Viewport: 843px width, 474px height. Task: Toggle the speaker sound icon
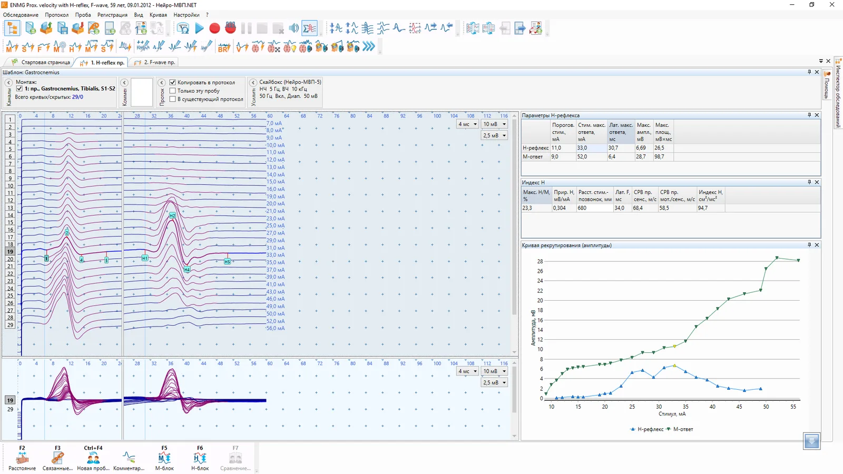[x=293, y=28]
